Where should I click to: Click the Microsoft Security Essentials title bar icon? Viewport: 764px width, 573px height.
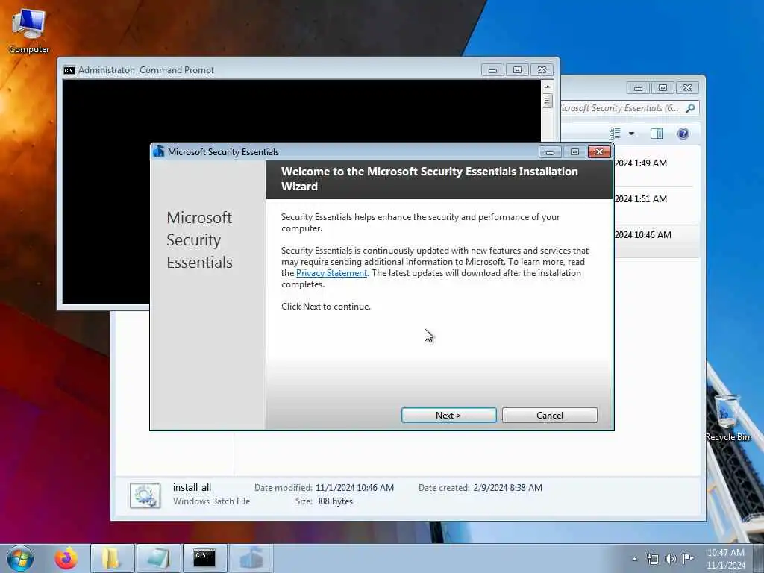click(x=159, y=151)
